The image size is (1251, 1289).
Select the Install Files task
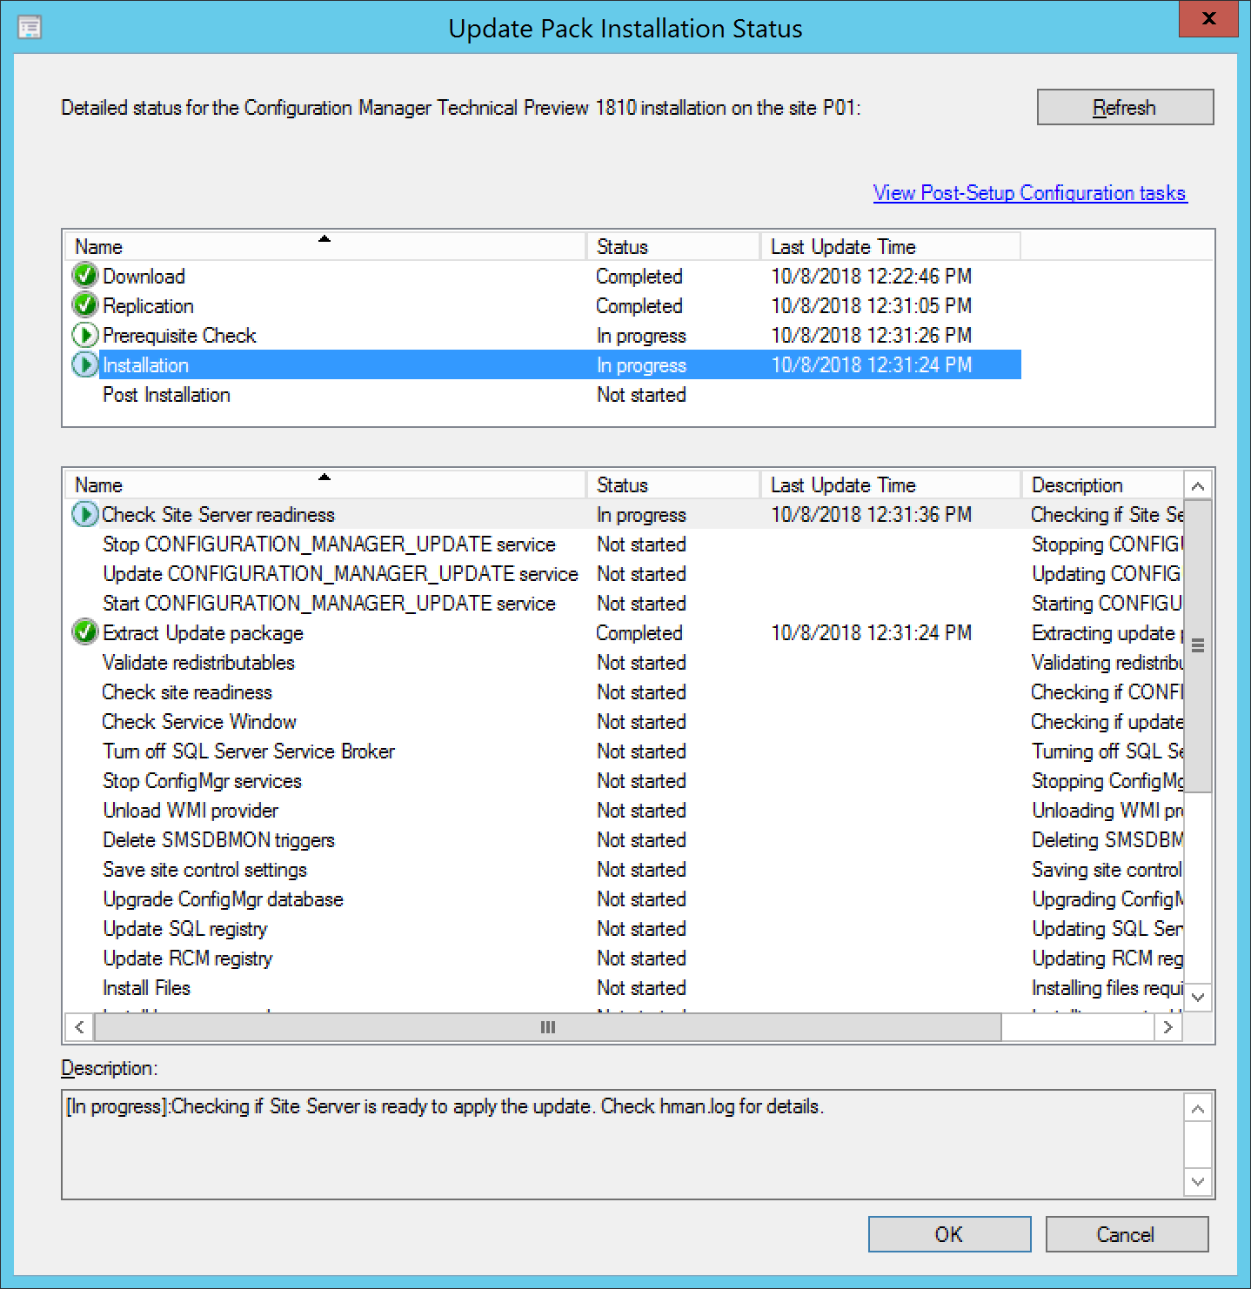coord(625,988)
